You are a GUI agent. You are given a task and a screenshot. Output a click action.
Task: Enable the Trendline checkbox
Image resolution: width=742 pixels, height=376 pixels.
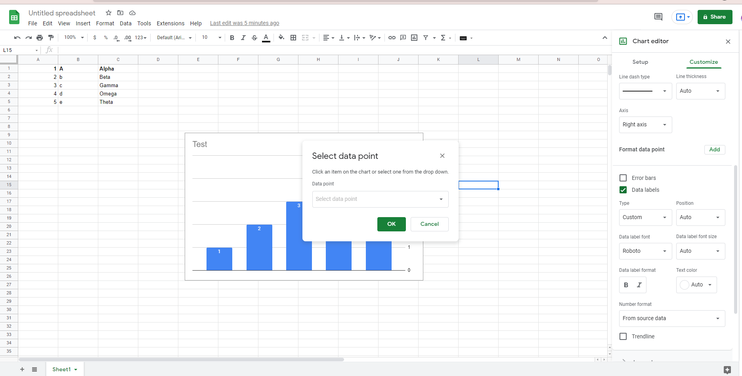tap(623, 336)
